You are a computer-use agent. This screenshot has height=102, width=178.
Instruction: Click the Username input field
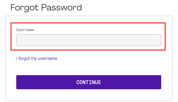pyautogui.click(x=89, y=40)
